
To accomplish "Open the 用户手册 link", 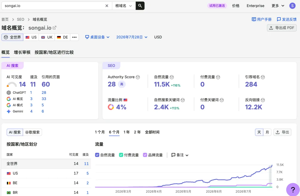I will (x=262, y=19).
